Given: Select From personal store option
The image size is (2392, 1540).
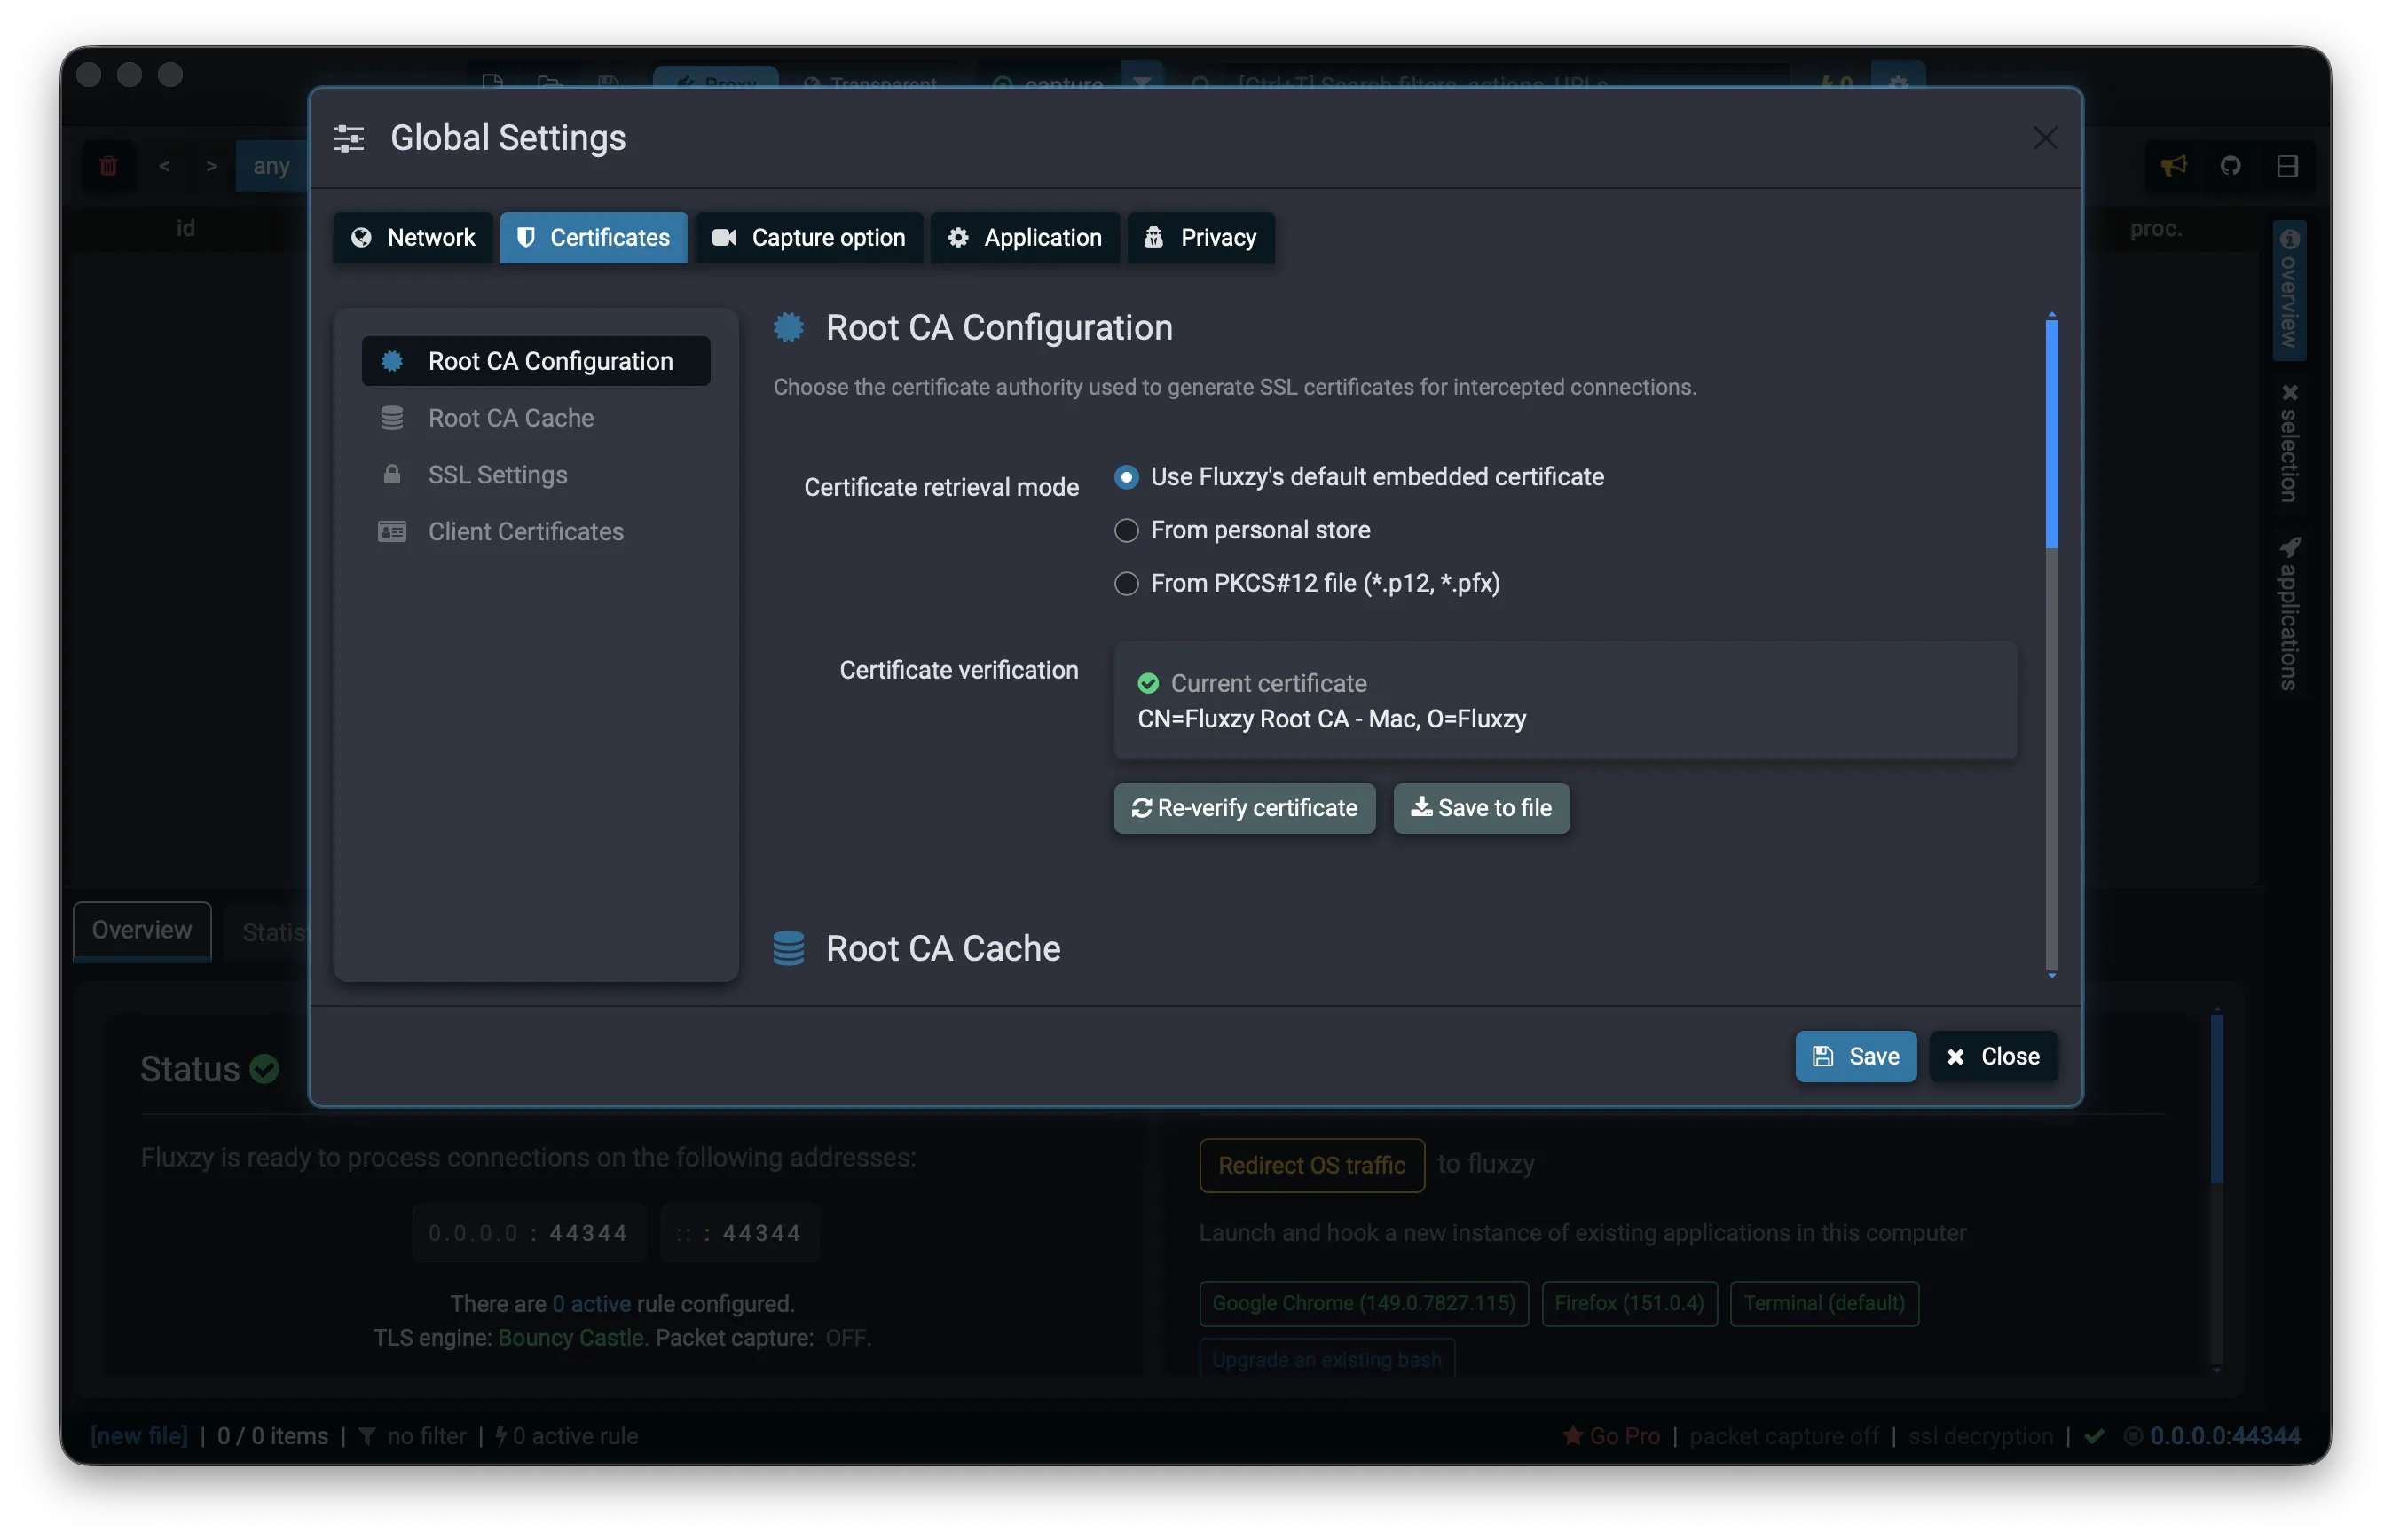Looking at the screenshot, I should (x=1126, y=530).
